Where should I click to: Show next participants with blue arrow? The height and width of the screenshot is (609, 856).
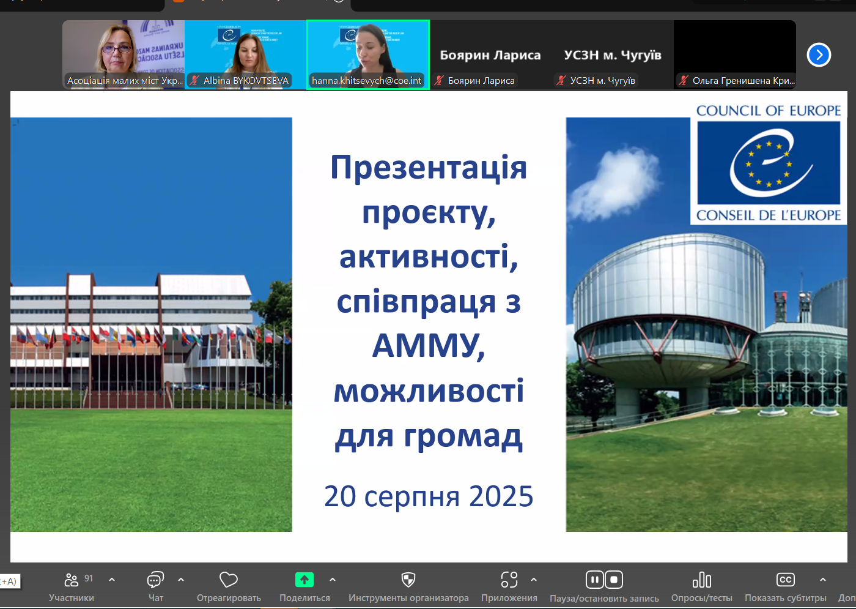tap(819, 55)
